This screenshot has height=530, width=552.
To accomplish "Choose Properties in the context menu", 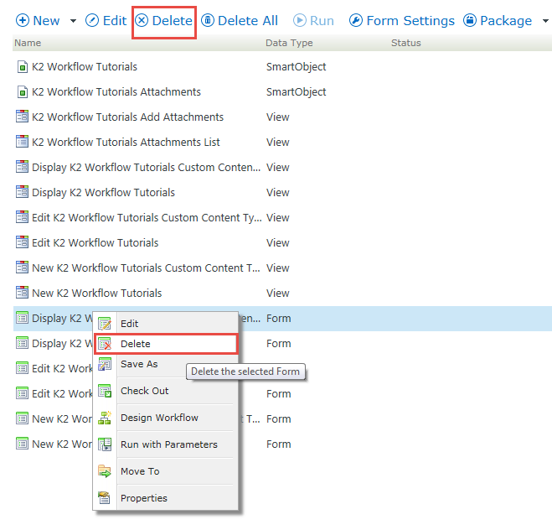I will pos(166,498).
